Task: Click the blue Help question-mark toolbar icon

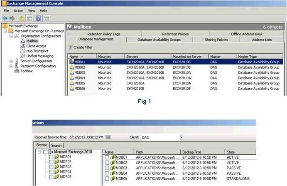Action: tap(39, 18)
